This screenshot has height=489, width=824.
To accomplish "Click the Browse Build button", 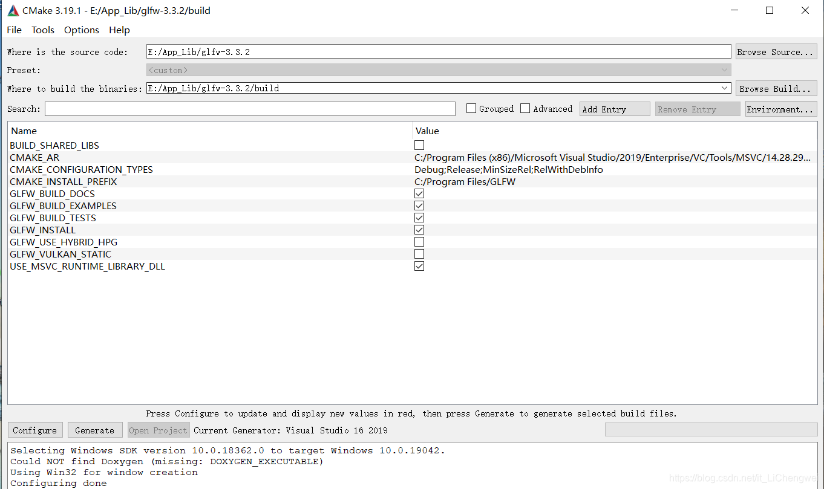I will click(776, 89).
